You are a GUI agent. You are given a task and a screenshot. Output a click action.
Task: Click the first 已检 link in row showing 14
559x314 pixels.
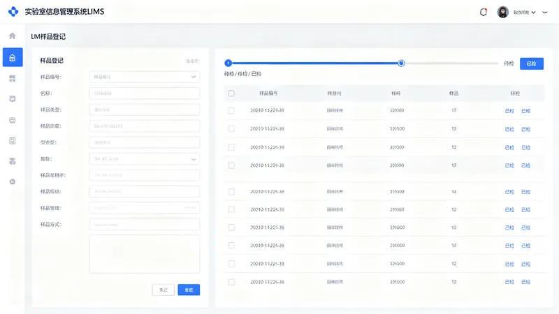point(509,191)
